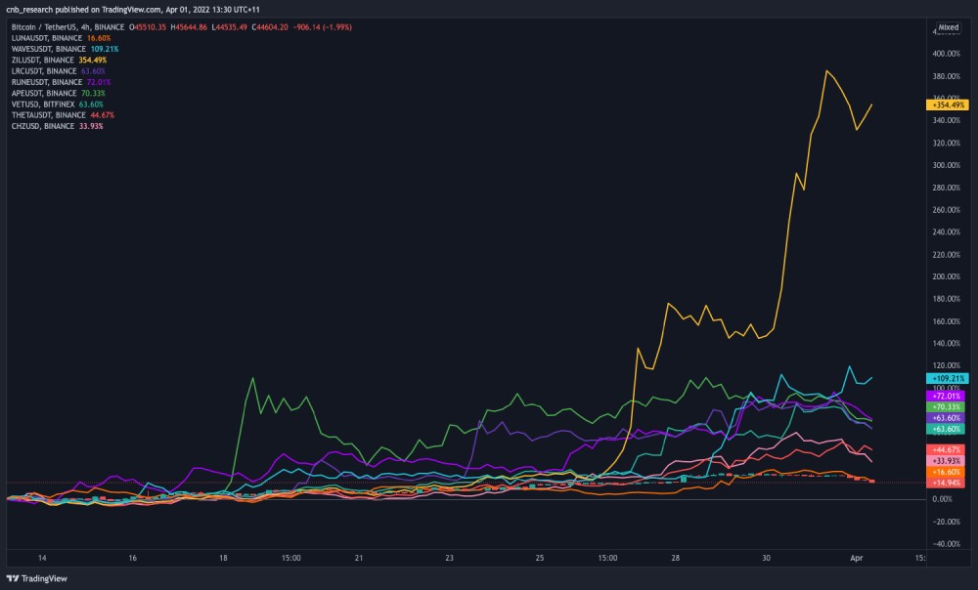Click the pink +33.93% price label
The image size is (978, 590).
click(x=947, y=460)
